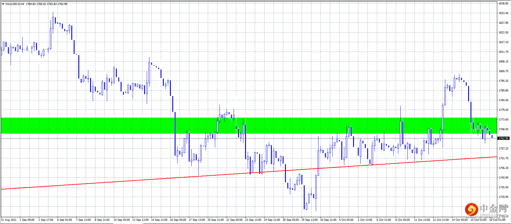This screenshot has width=511, height=224.
Task: Click price level 1779.00 on the axis
Action: (x=504, y=110)
